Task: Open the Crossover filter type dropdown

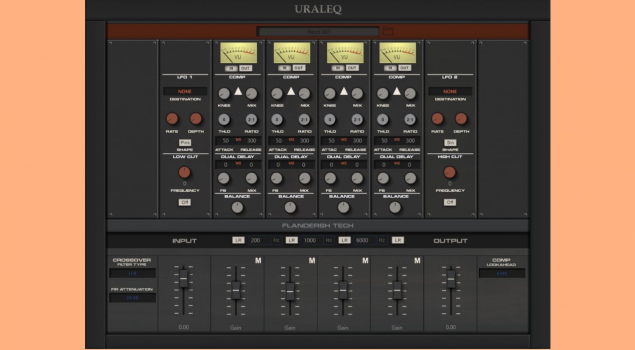Action: point(132,273)
